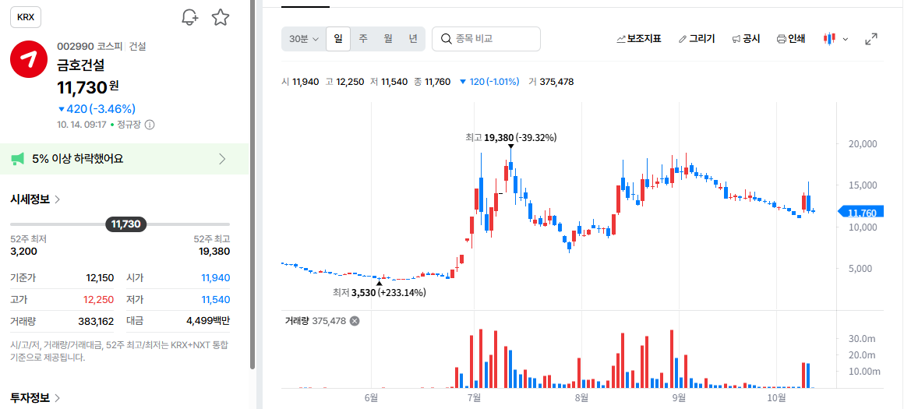This screenshot has width=904, height=409.
Task: Open 보조지표 indicators tool
Action: (639, 39)
